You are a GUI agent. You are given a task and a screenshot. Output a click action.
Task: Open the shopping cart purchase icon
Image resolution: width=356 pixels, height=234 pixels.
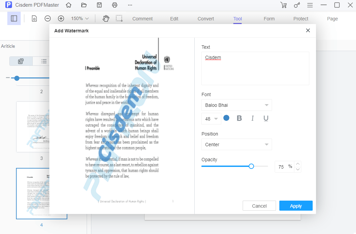click(283, 5)
